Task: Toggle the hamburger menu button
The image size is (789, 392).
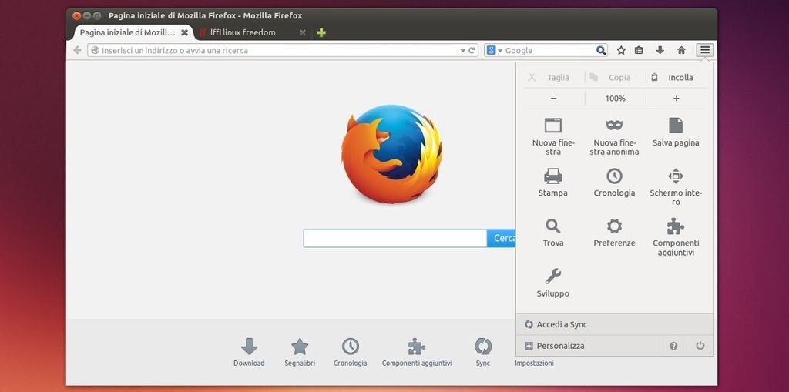Action: [x=705, y=50]
